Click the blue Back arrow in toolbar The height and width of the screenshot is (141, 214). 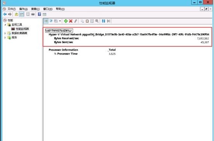[5, 14]
